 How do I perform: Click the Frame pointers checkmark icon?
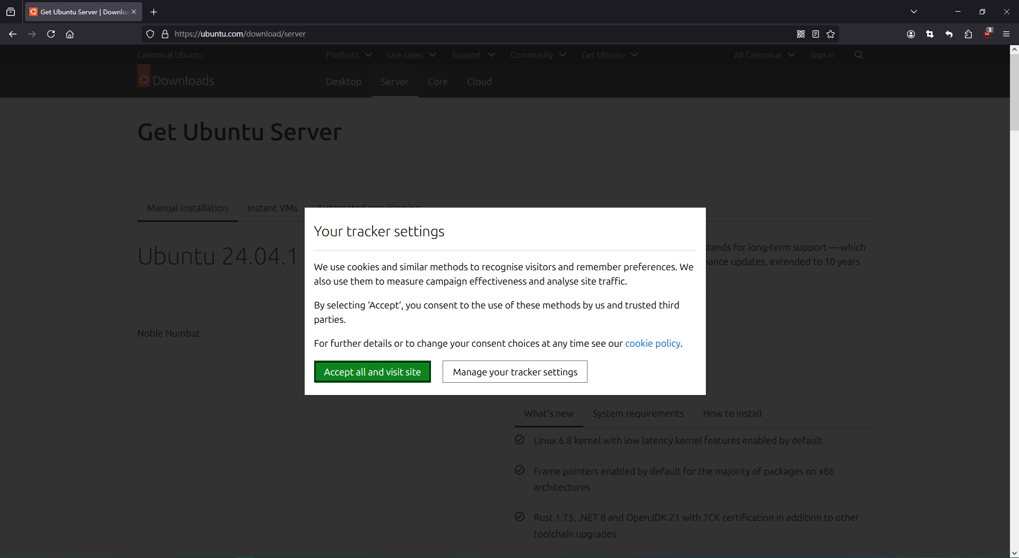tap(520, 470)
